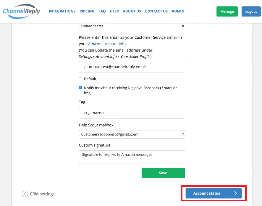
Task: Click the CRM settings back arrow icon
Action: tap(25, 194)
